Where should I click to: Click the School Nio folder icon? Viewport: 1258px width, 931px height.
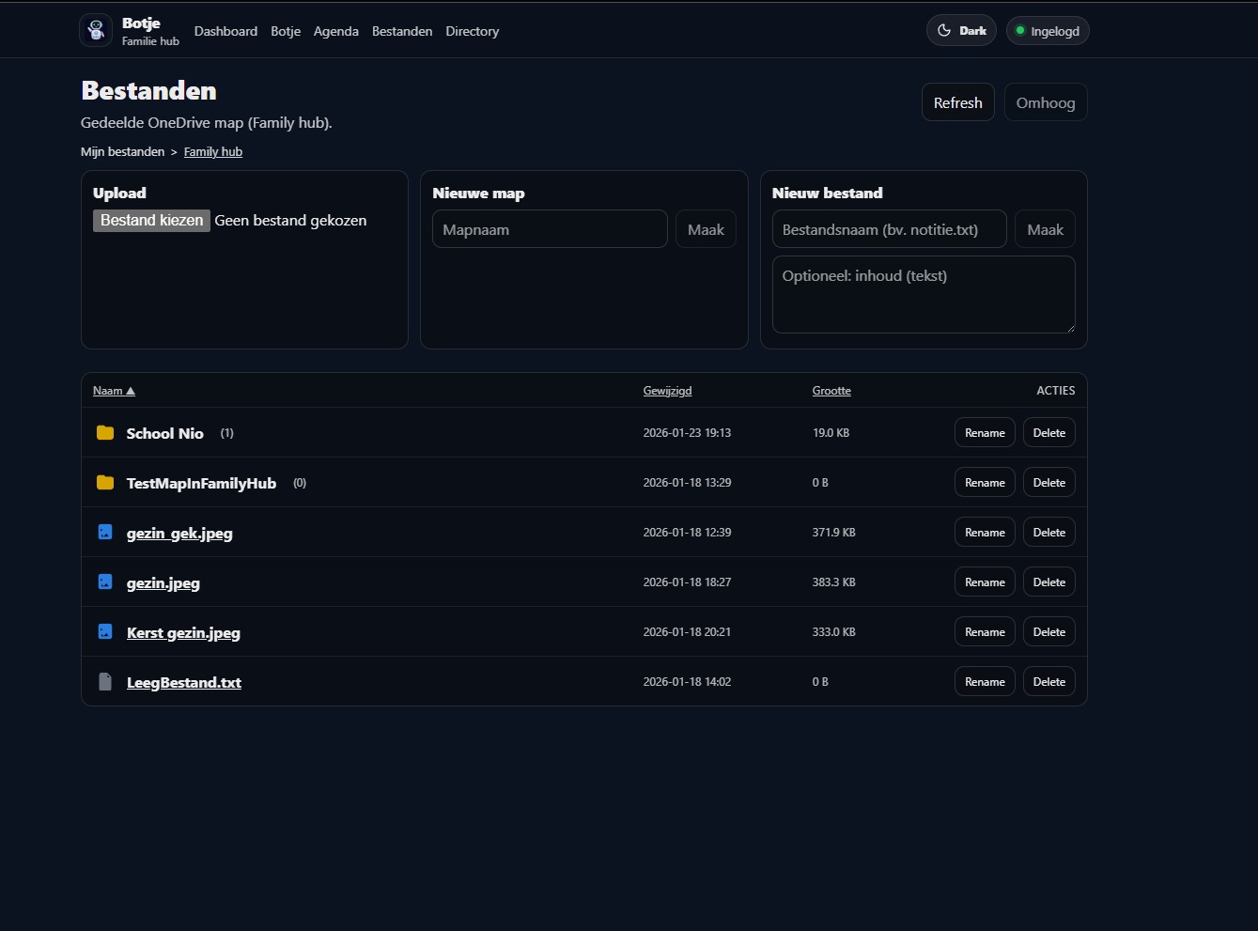coord(105,433)
